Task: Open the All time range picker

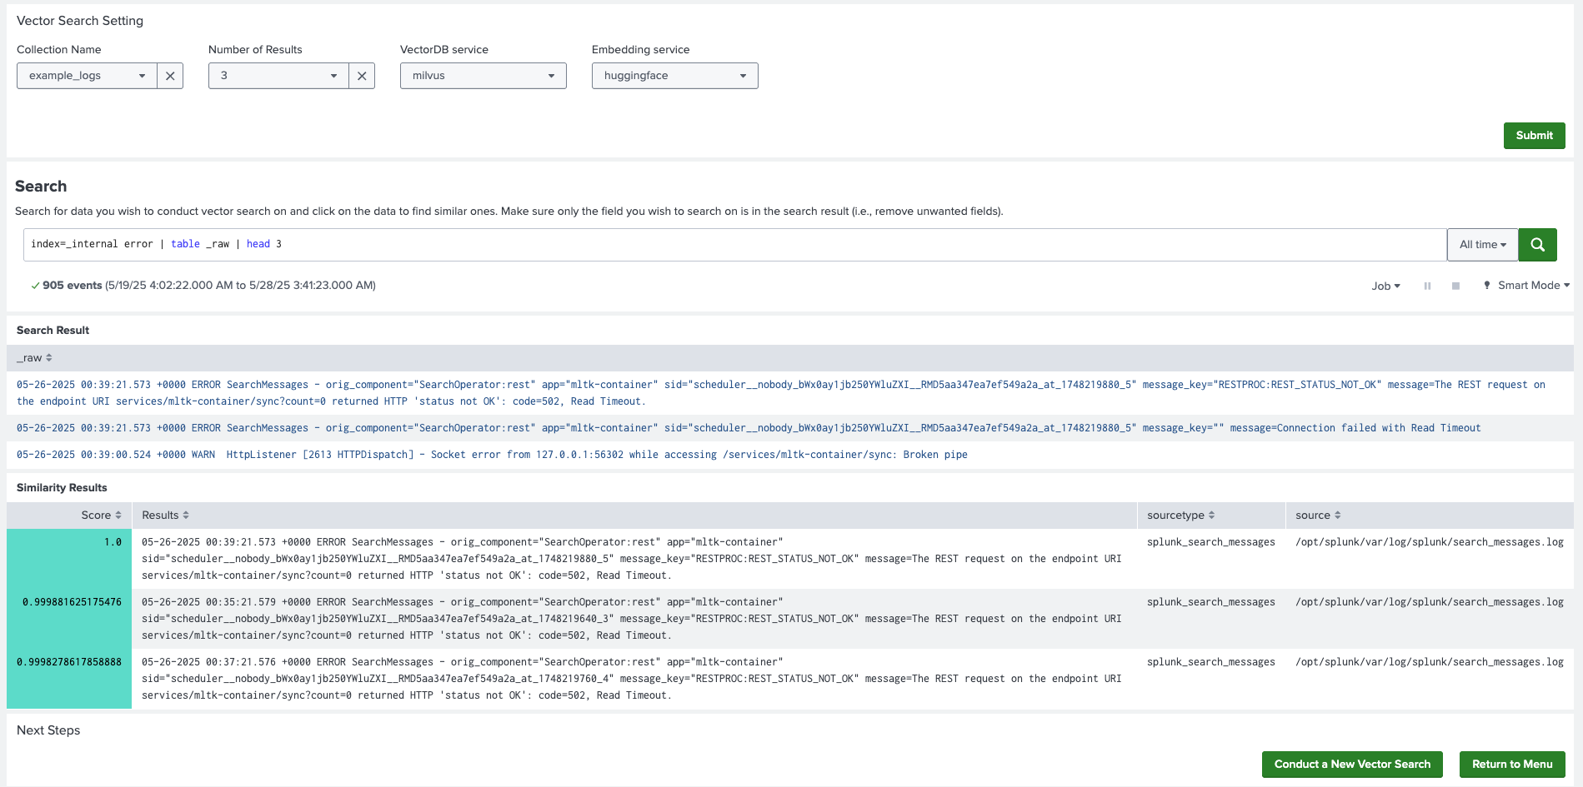Action: pos(1482,245)
